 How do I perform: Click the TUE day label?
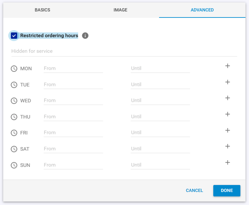[x=25, y=85]
